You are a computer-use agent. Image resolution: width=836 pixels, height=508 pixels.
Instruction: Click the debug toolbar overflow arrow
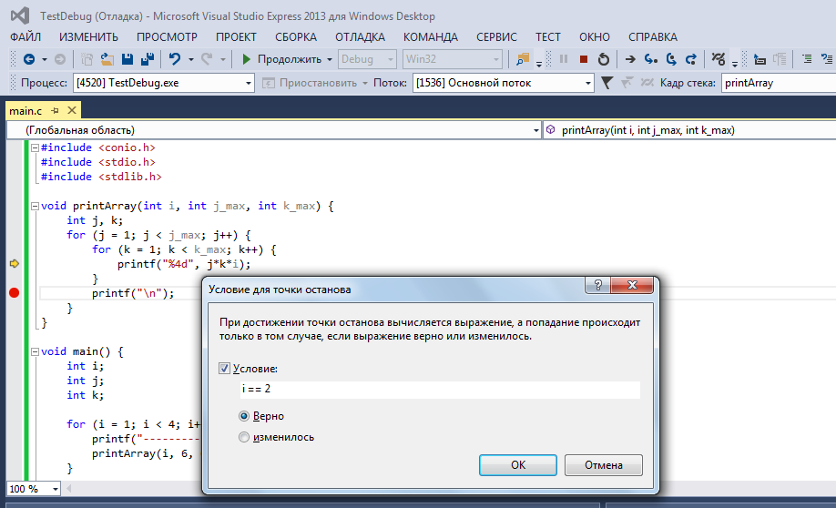click(735, 64)
